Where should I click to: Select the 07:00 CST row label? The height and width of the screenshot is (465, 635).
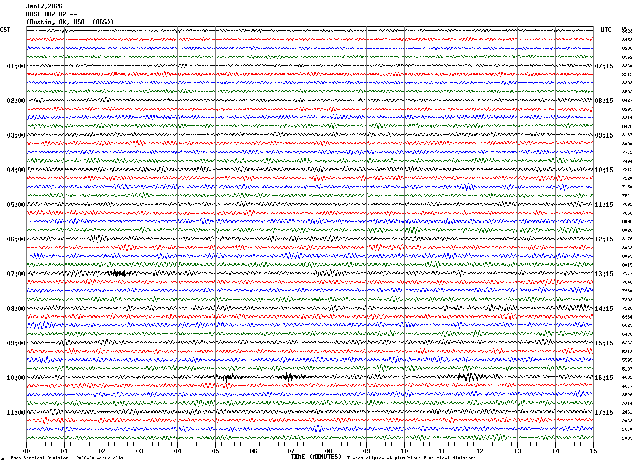[x=16, y=274]
